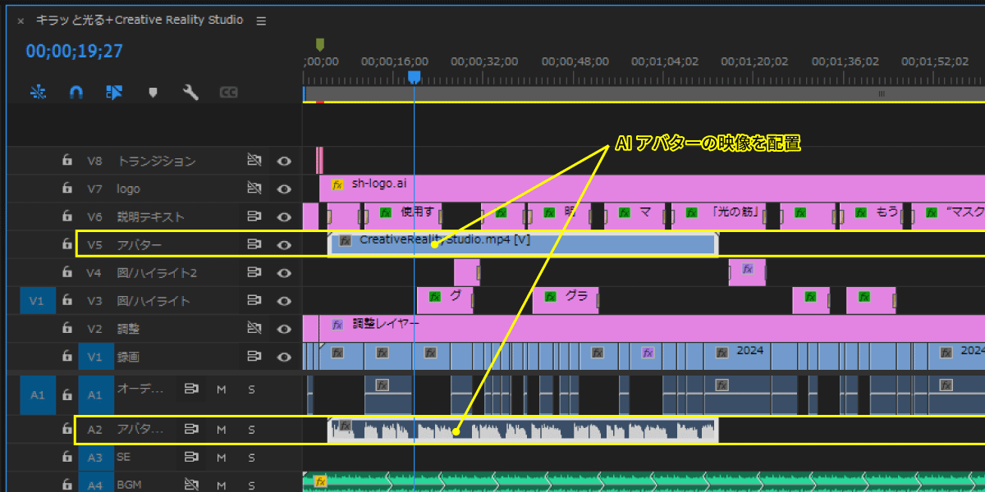Lock the V2 調整 track

(x=67, y=329)
